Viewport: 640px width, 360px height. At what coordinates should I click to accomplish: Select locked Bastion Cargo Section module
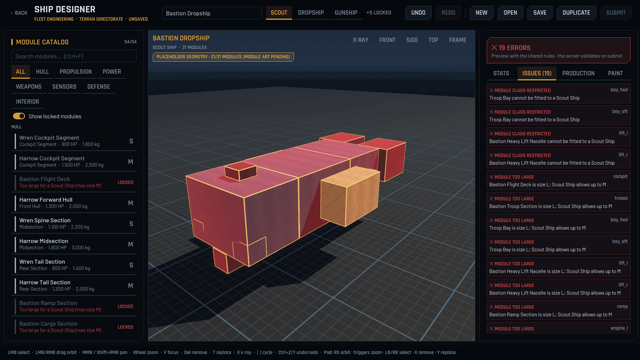pyautogui.click(x=74, y=327)
